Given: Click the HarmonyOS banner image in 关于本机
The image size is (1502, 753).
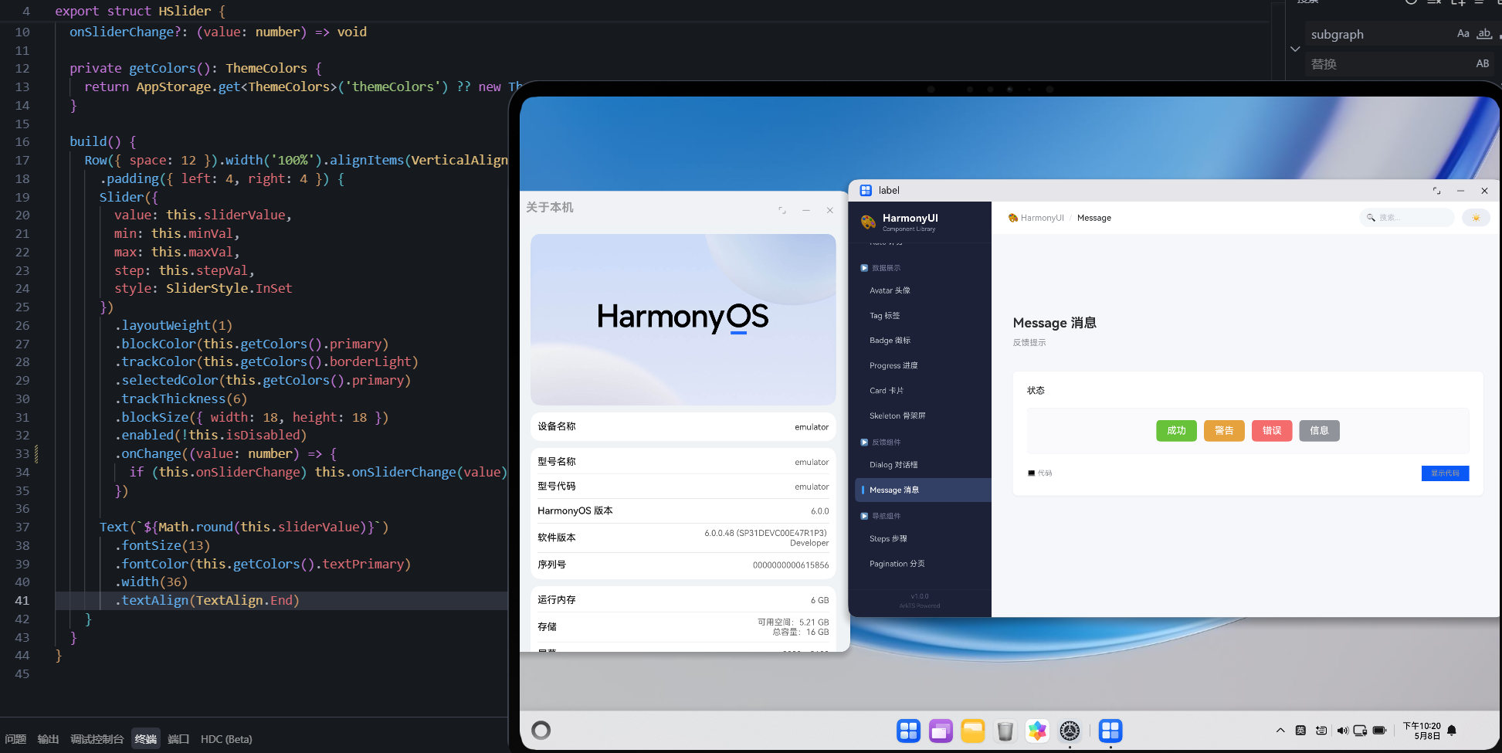Looking at the screenshot, I should point(683,320).
